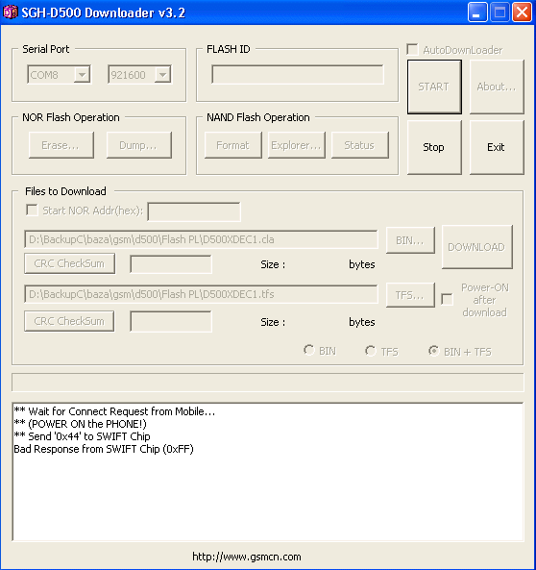
Task: Browse for file with BIN... button
Action: point(410,240)
